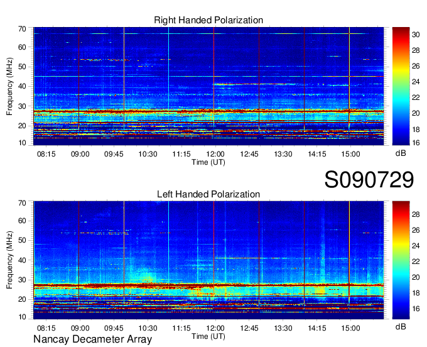The width and height of the screenshot is (427, 347).
Task: Click "13:30" tick on Right Handed time axis
Action: click(x=283, y=154)
